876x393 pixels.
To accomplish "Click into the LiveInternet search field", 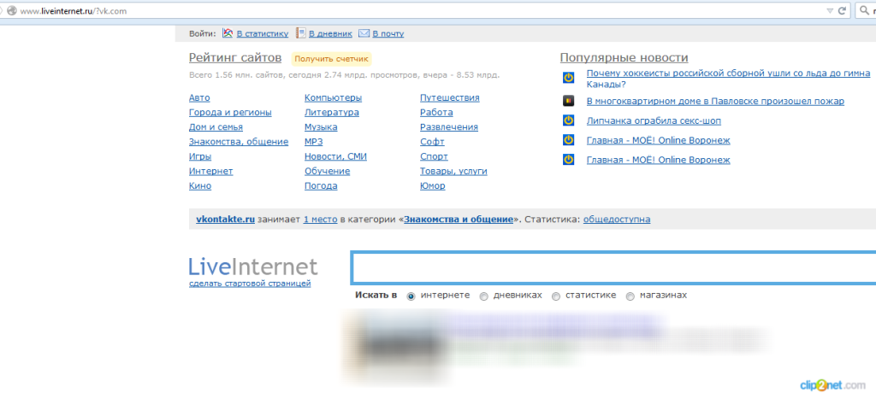I will point(612,268).
